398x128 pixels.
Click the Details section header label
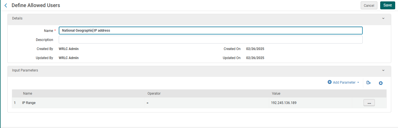[17, 18]
